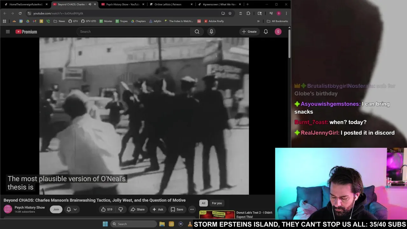Open the browser extensions puzzle icon
Screen dimensions: 407x229
pyautogui.click(x=248, y=13)
